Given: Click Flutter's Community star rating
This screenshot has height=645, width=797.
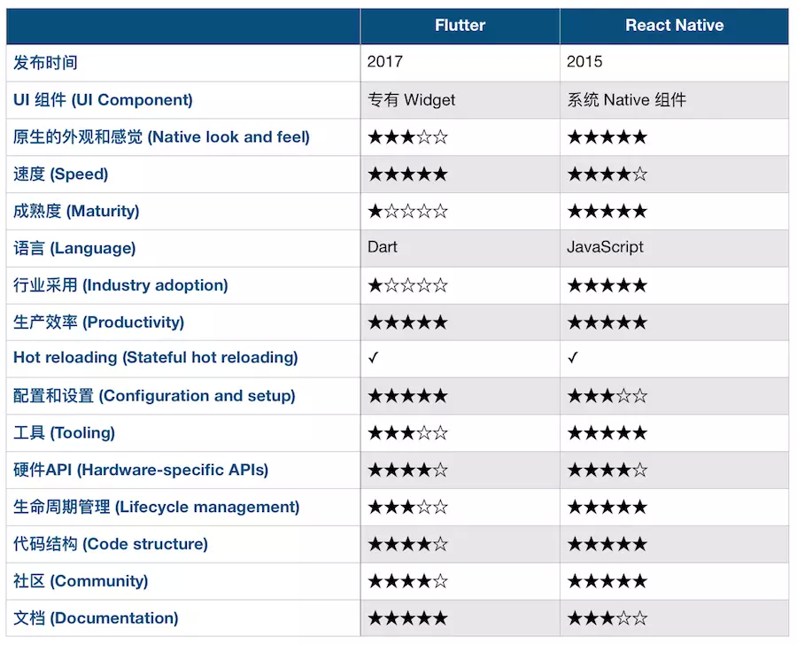Looking at the screenshot, I should click(407, 581).
